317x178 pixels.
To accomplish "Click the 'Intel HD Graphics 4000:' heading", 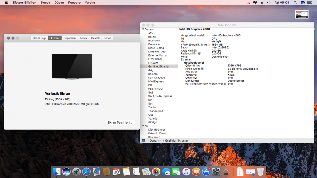I will pos(195,29).
